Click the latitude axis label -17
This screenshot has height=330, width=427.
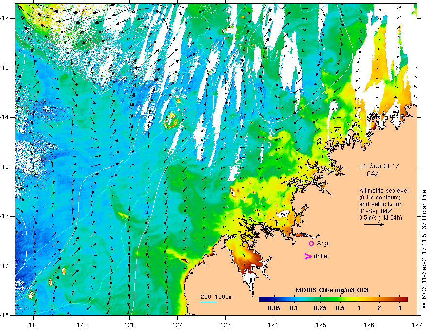[x=6, y=266]
